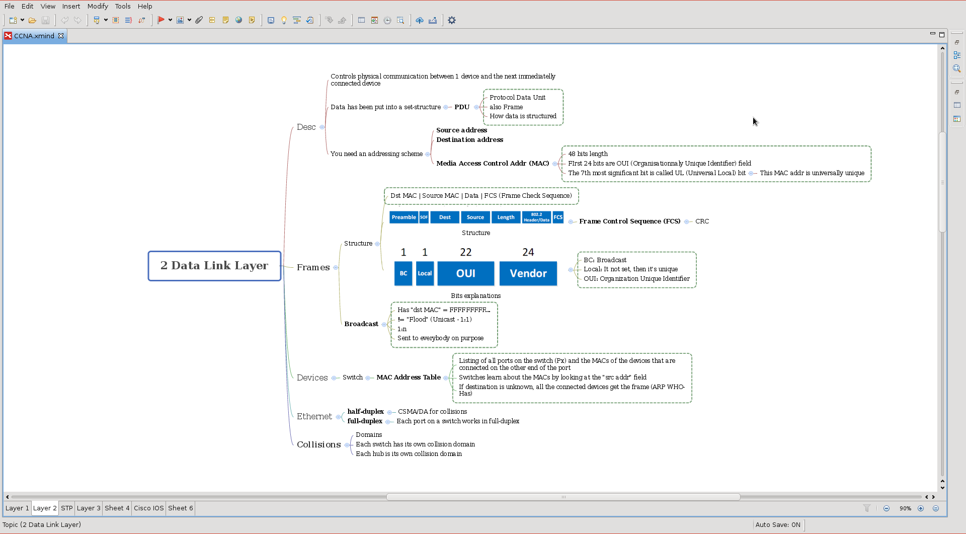Image resolution: width=966 pixels, height=534 pixels.
Task: Open the Insert menu
Action: tap(71, 6)
